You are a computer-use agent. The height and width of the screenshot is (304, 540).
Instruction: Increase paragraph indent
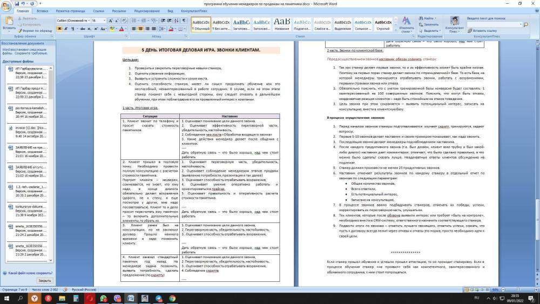point(170,21)
